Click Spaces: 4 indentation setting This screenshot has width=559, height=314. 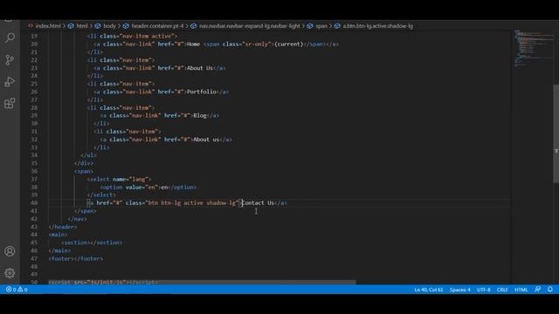coord(459,290)
